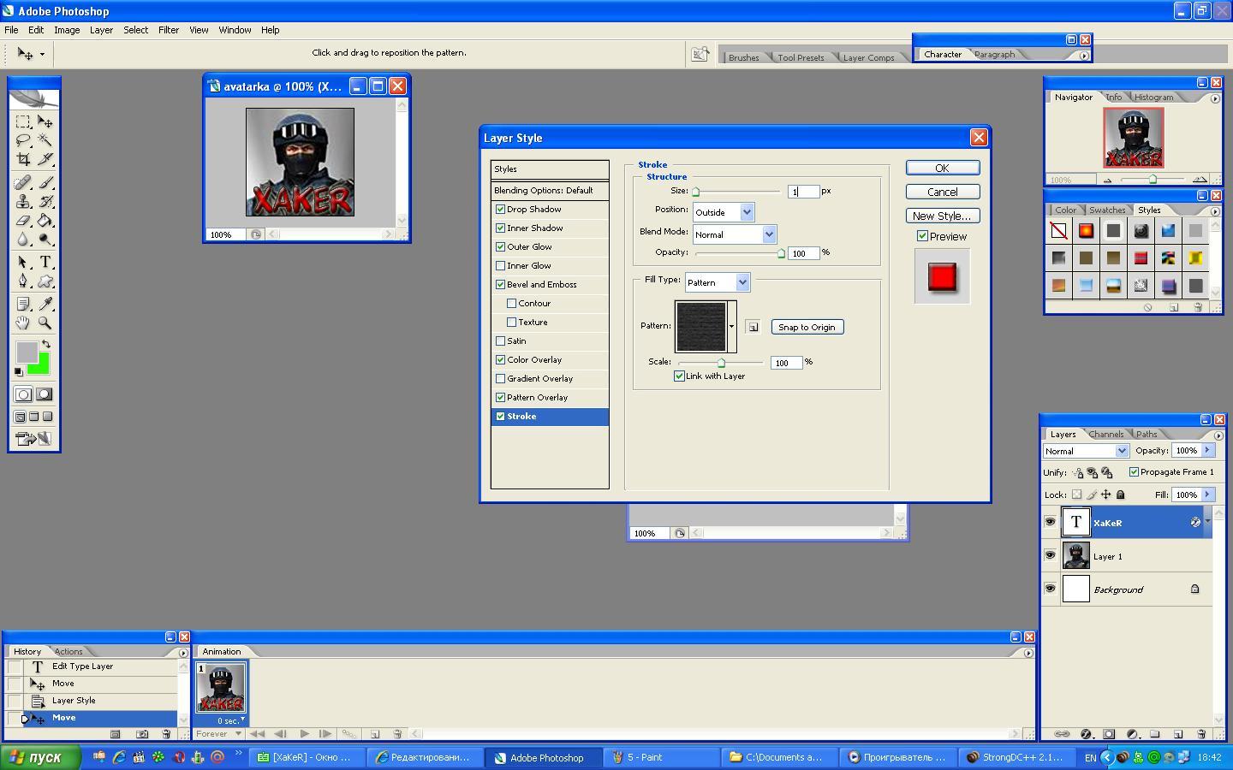Select the Horizontal Type tool
The image size is (1233, 770).
click(45, 262)
